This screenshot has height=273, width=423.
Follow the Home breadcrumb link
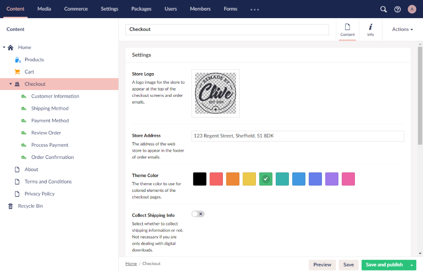131,263
